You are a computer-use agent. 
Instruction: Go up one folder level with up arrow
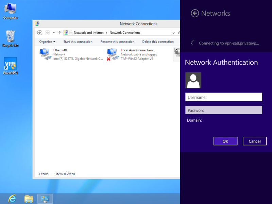60,33
